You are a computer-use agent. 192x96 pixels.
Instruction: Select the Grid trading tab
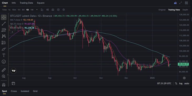point(35,91)
